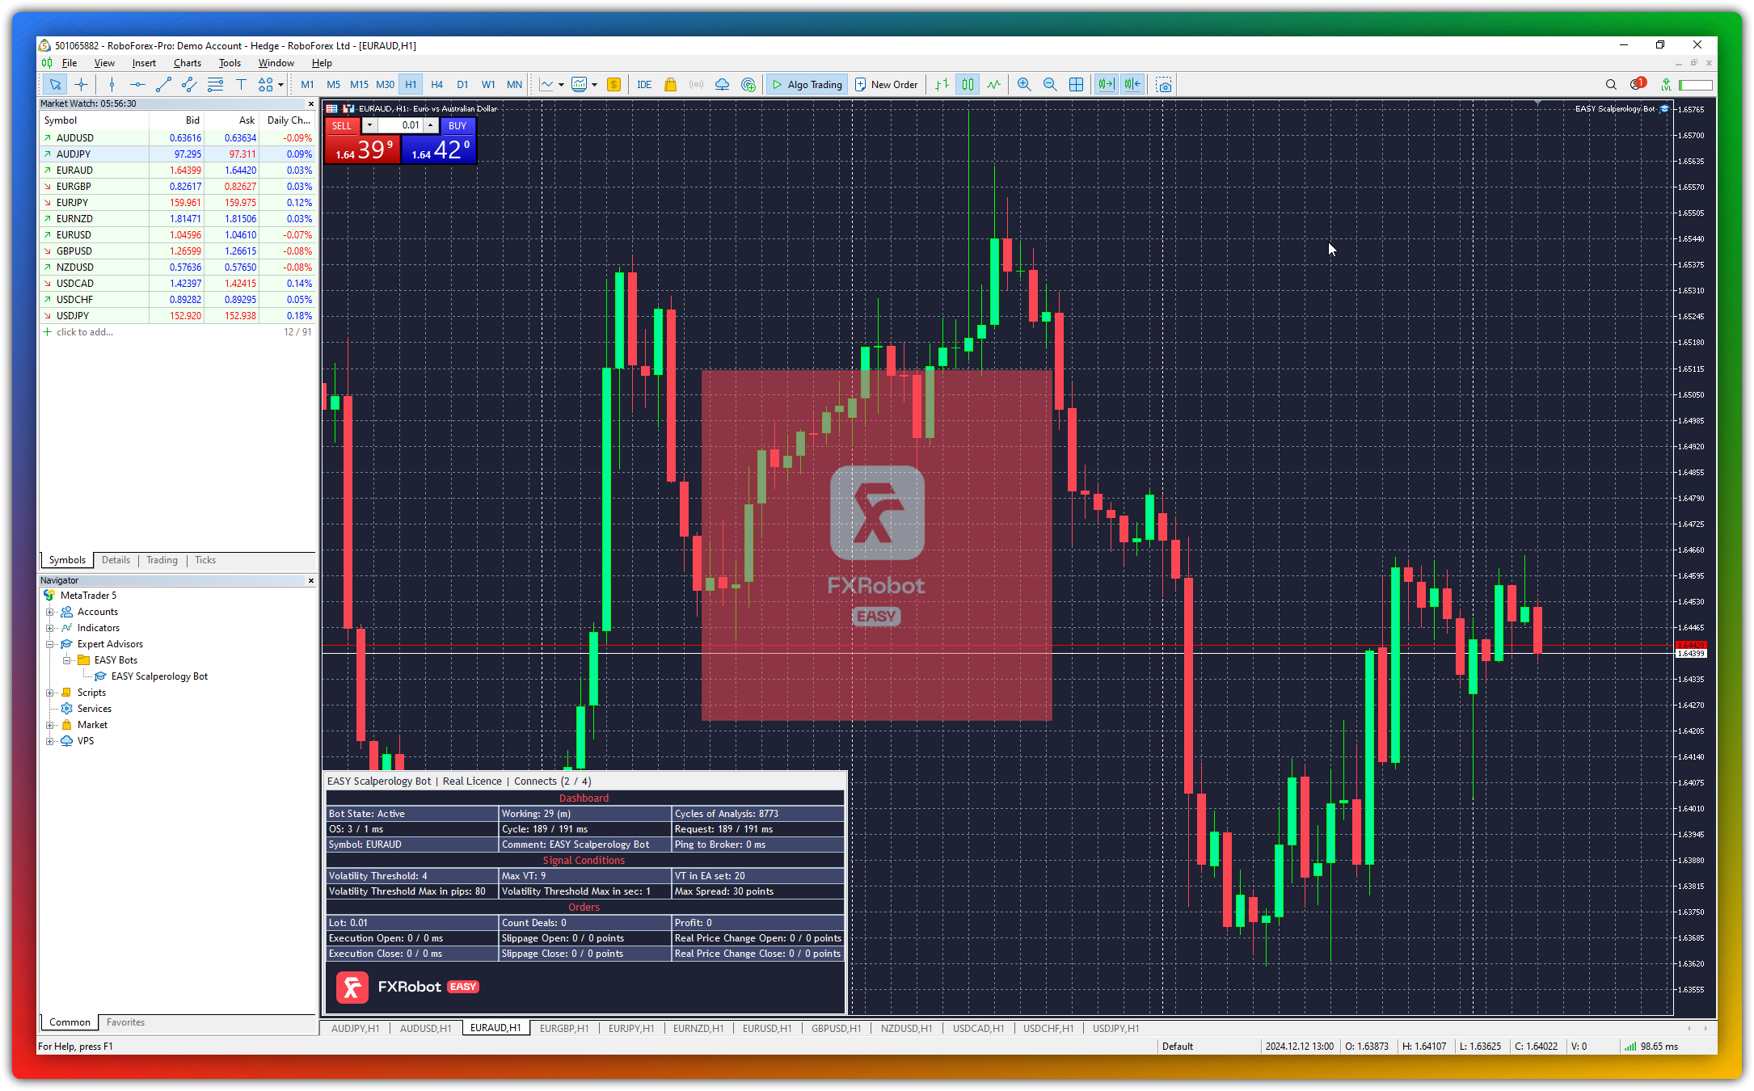Screen dimensions: 1754x1091
Task: Open the indicators list dropdown arrow
Action: pyautogui.click(x=561, y=84)
